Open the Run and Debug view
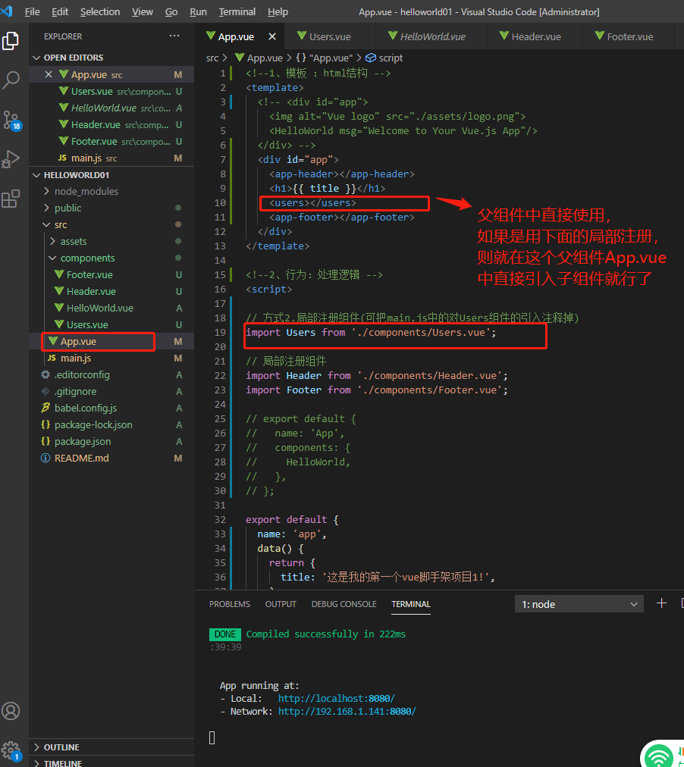684x767 pixels. [11, 159]
